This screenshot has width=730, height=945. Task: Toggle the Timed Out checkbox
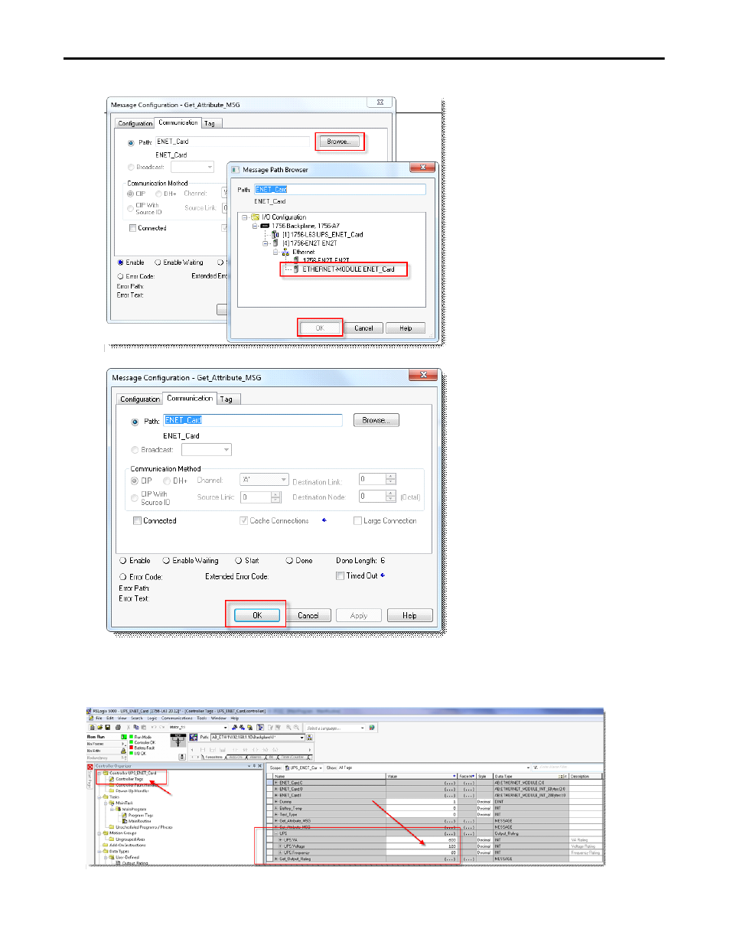340,575
